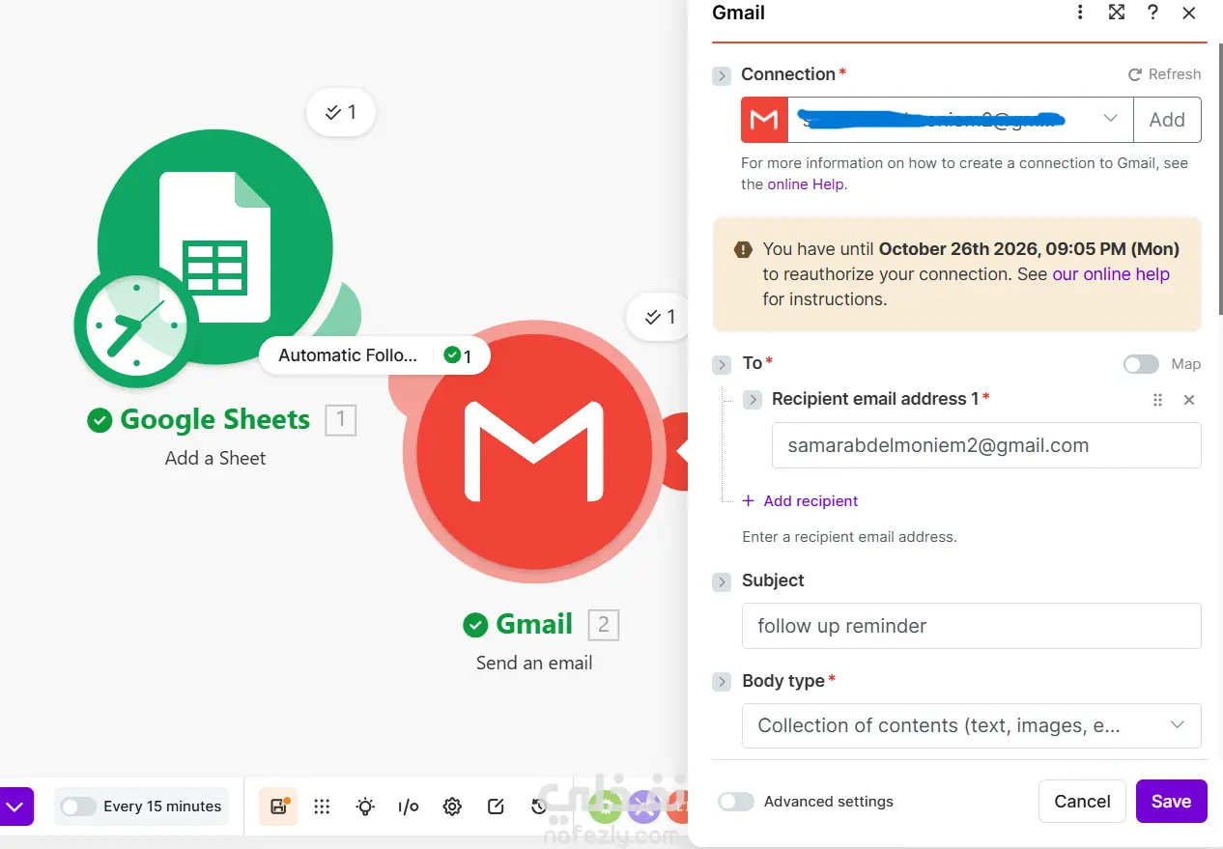The width and height of the screenshot is (1223, 849).
Task: Click the save scenario icon in bottom toolbar
Action: (279, 807)
